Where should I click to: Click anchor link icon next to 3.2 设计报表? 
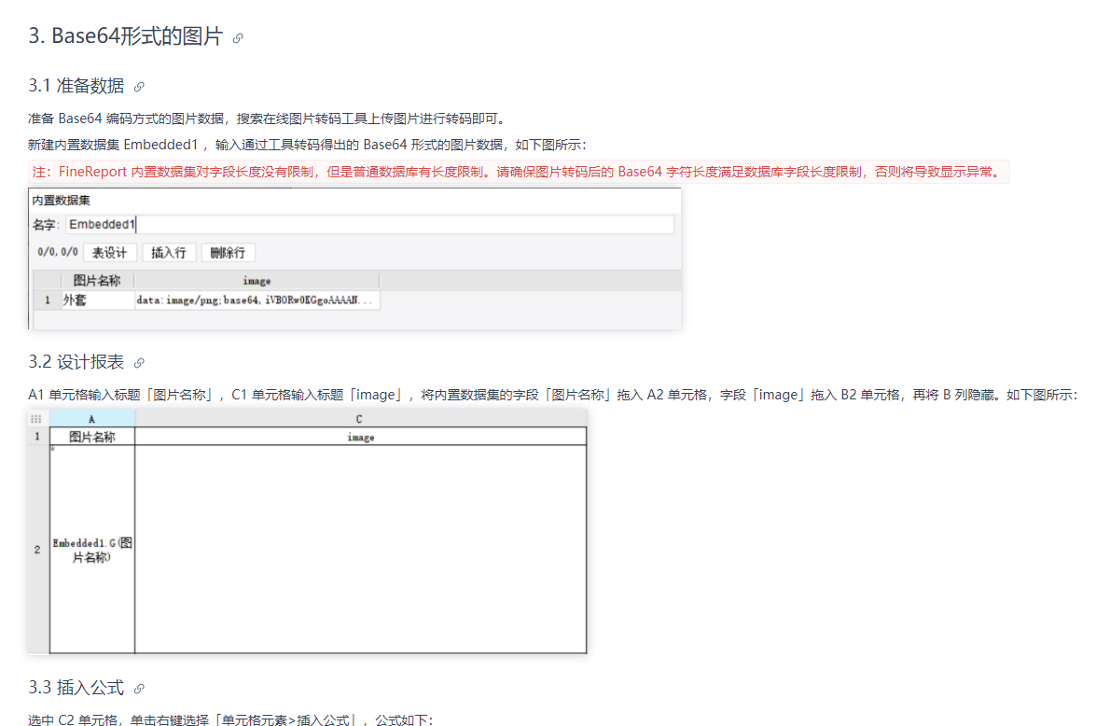[x=139, y=363]
